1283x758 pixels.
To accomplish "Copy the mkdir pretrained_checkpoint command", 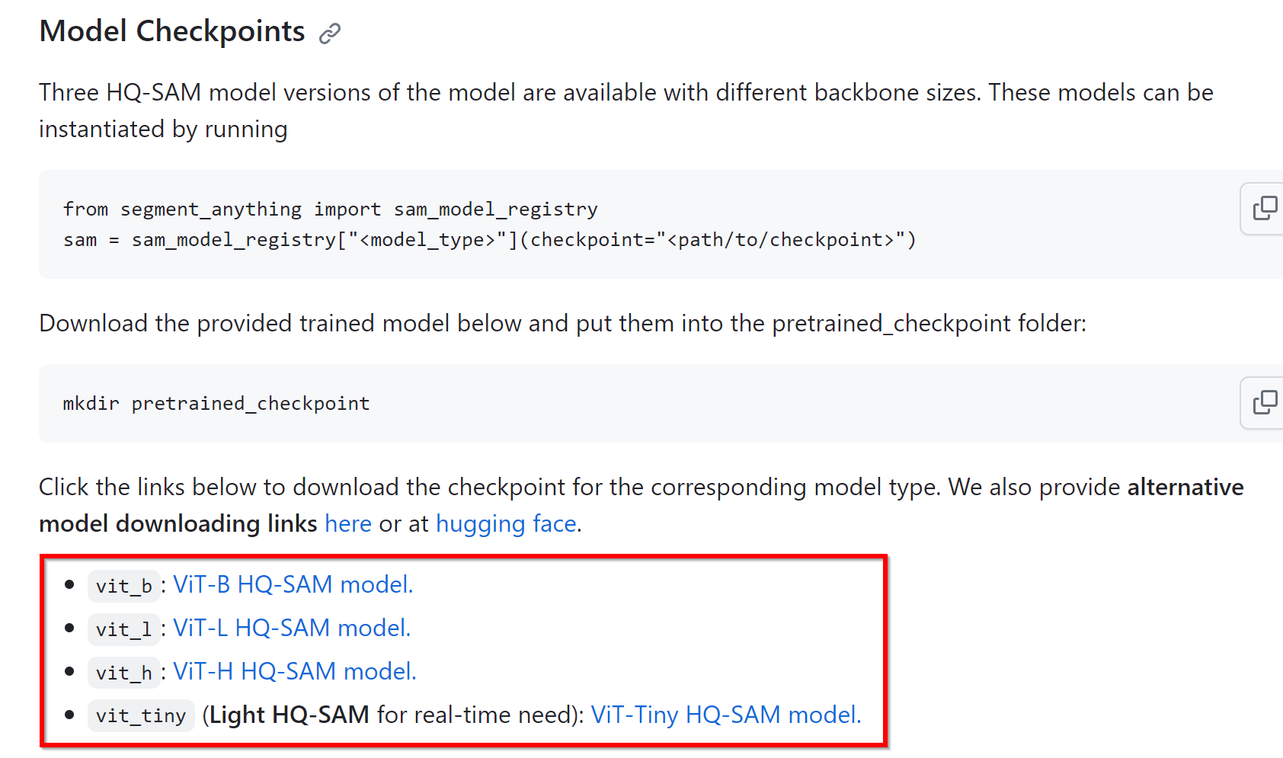I will click(x=1265, y=402).
